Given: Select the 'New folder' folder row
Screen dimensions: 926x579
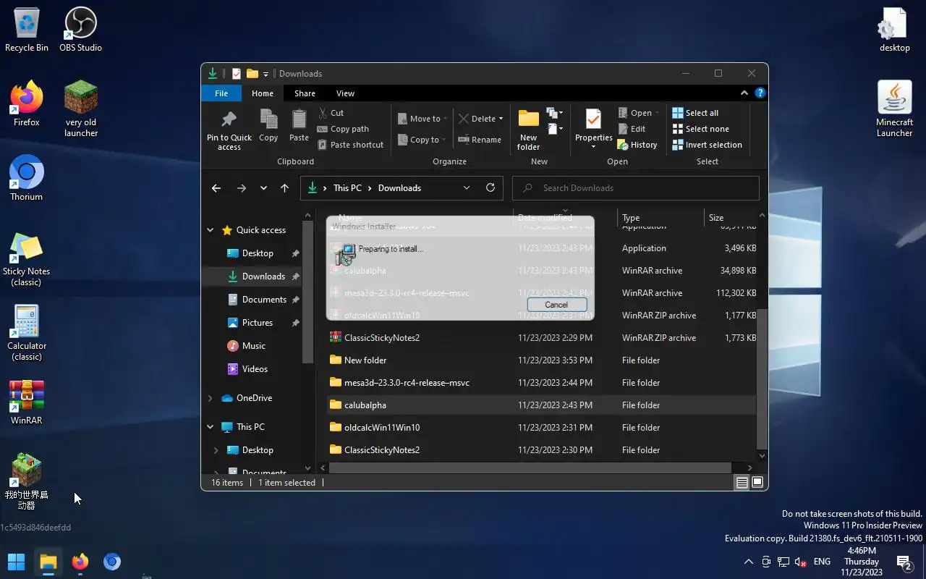Looking at the screenshot, I should [x=541, y=360].
